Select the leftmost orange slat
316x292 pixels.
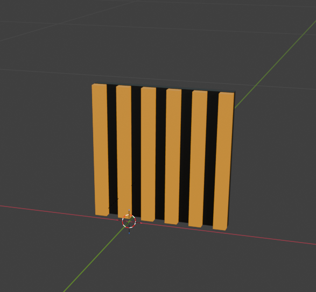point(100,150)
